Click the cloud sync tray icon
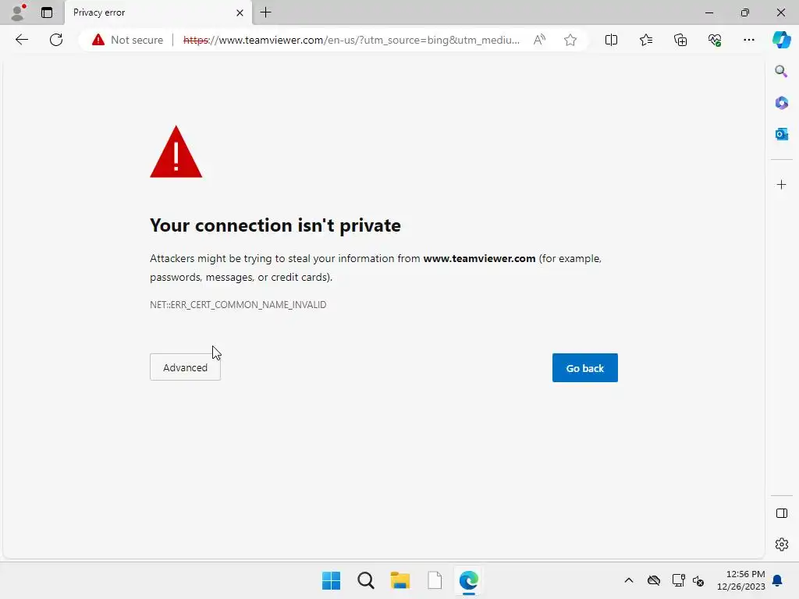Image resolution: width=799 pixels, height=599 pixels. tap(654, 580)
